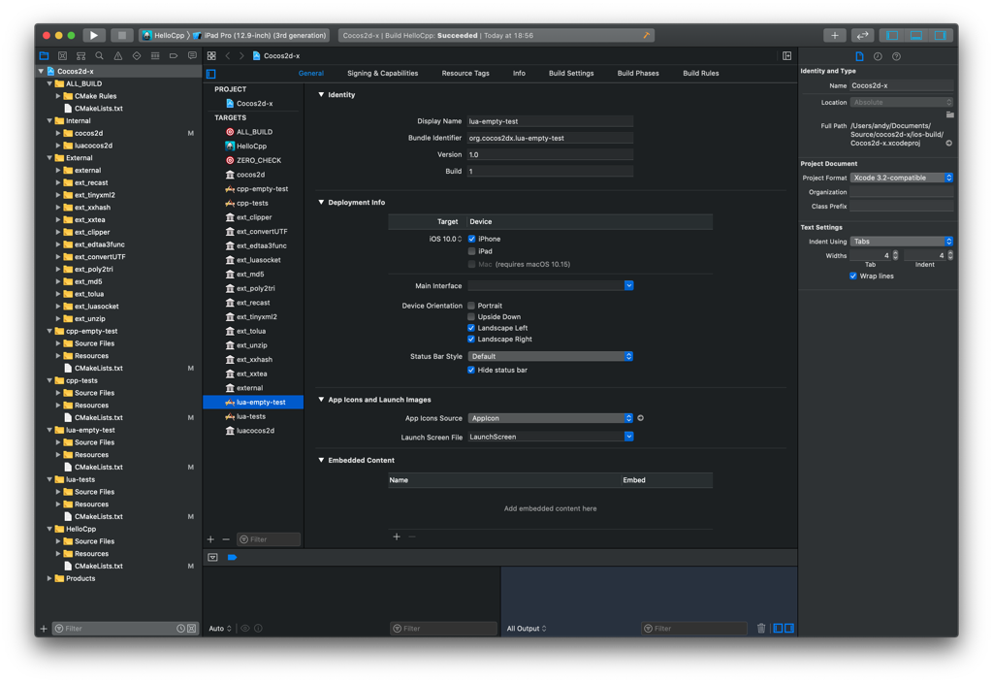Screen dimensions: 993x683
Task: Open the Signing & Capabilities tab
Action: (x=382, y=73)
